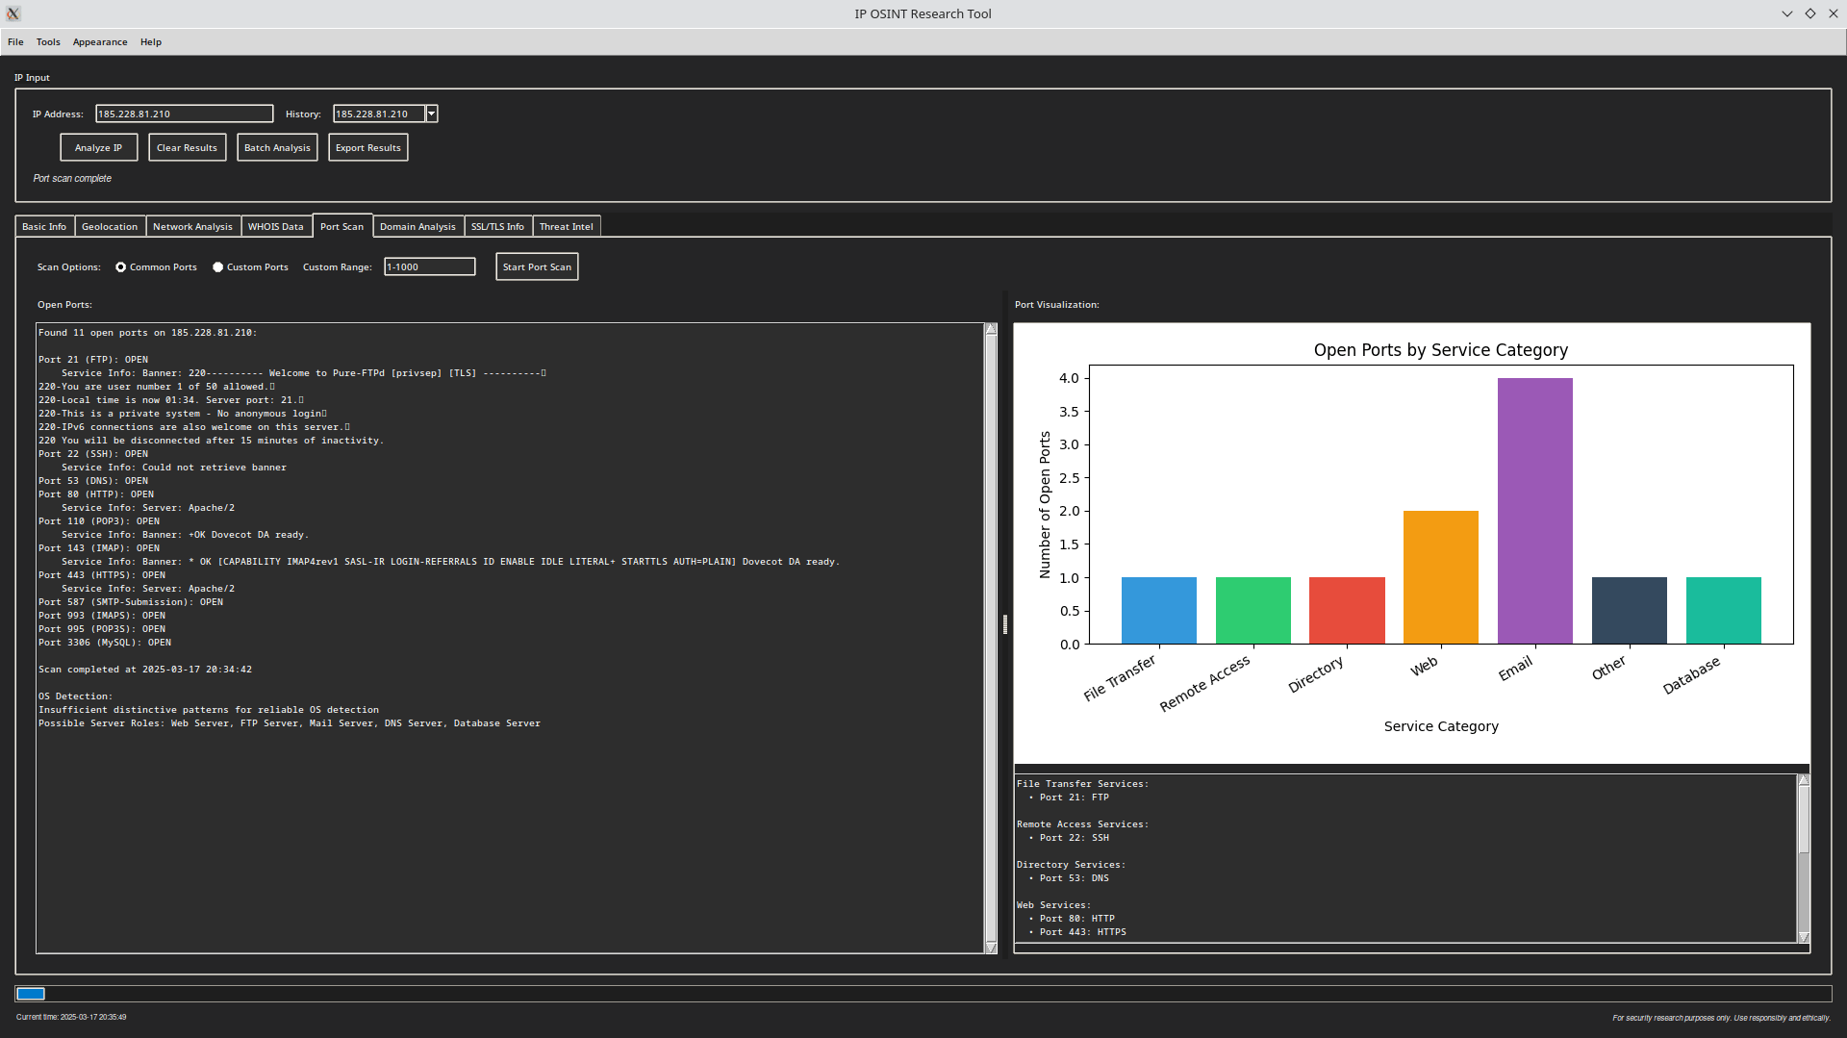This screenshot has width=1847, height=1038.
Task: Click Export Results button
Action: pyautogui.click(x=367, y=148)
